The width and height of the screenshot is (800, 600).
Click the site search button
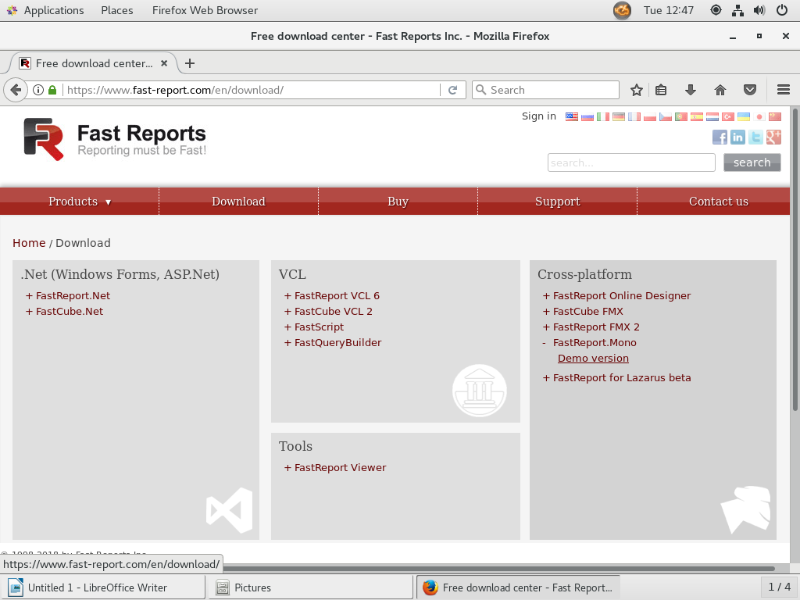[752, 162]
